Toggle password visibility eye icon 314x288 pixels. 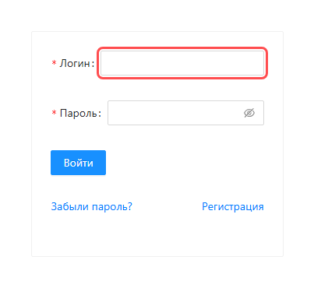click(249, 113)
